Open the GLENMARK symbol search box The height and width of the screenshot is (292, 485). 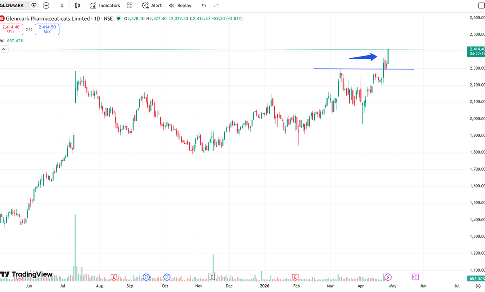pyautogui.click(x=13, y=5)
